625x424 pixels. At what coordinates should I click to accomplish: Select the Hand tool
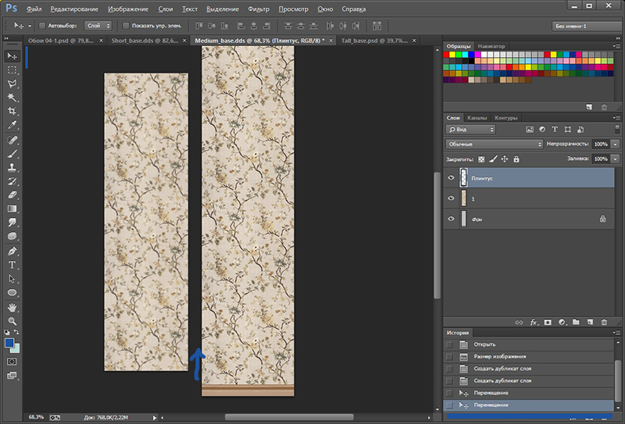tap(12, 307)
